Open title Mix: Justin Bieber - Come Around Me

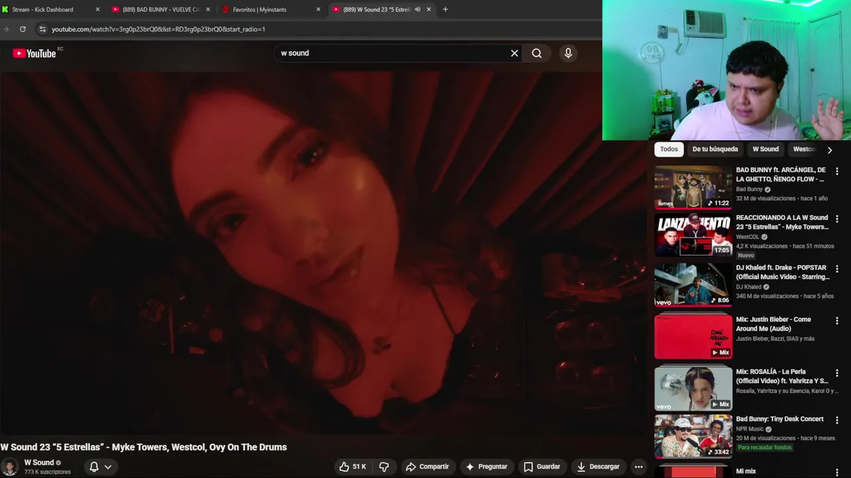click(773, 324)
